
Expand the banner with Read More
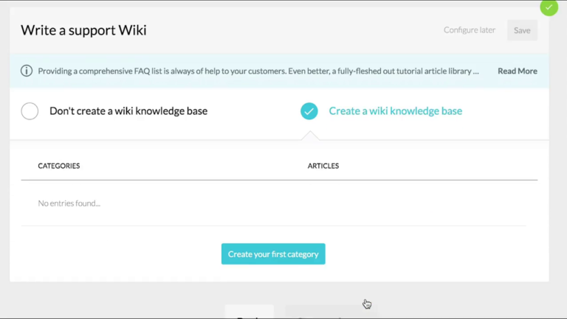pyautogui.click(x=517, y=71)
